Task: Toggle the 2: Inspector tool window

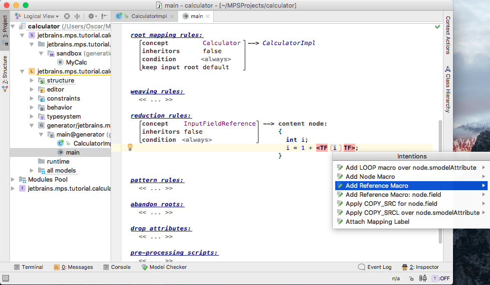Action: tap(420, 267)
